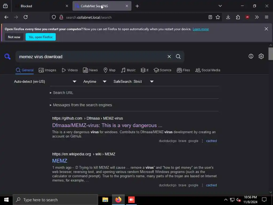Click Yes, open Firefox button
Image resolution: width=273 pixels, height=205 pixels.
click(41, 37)
